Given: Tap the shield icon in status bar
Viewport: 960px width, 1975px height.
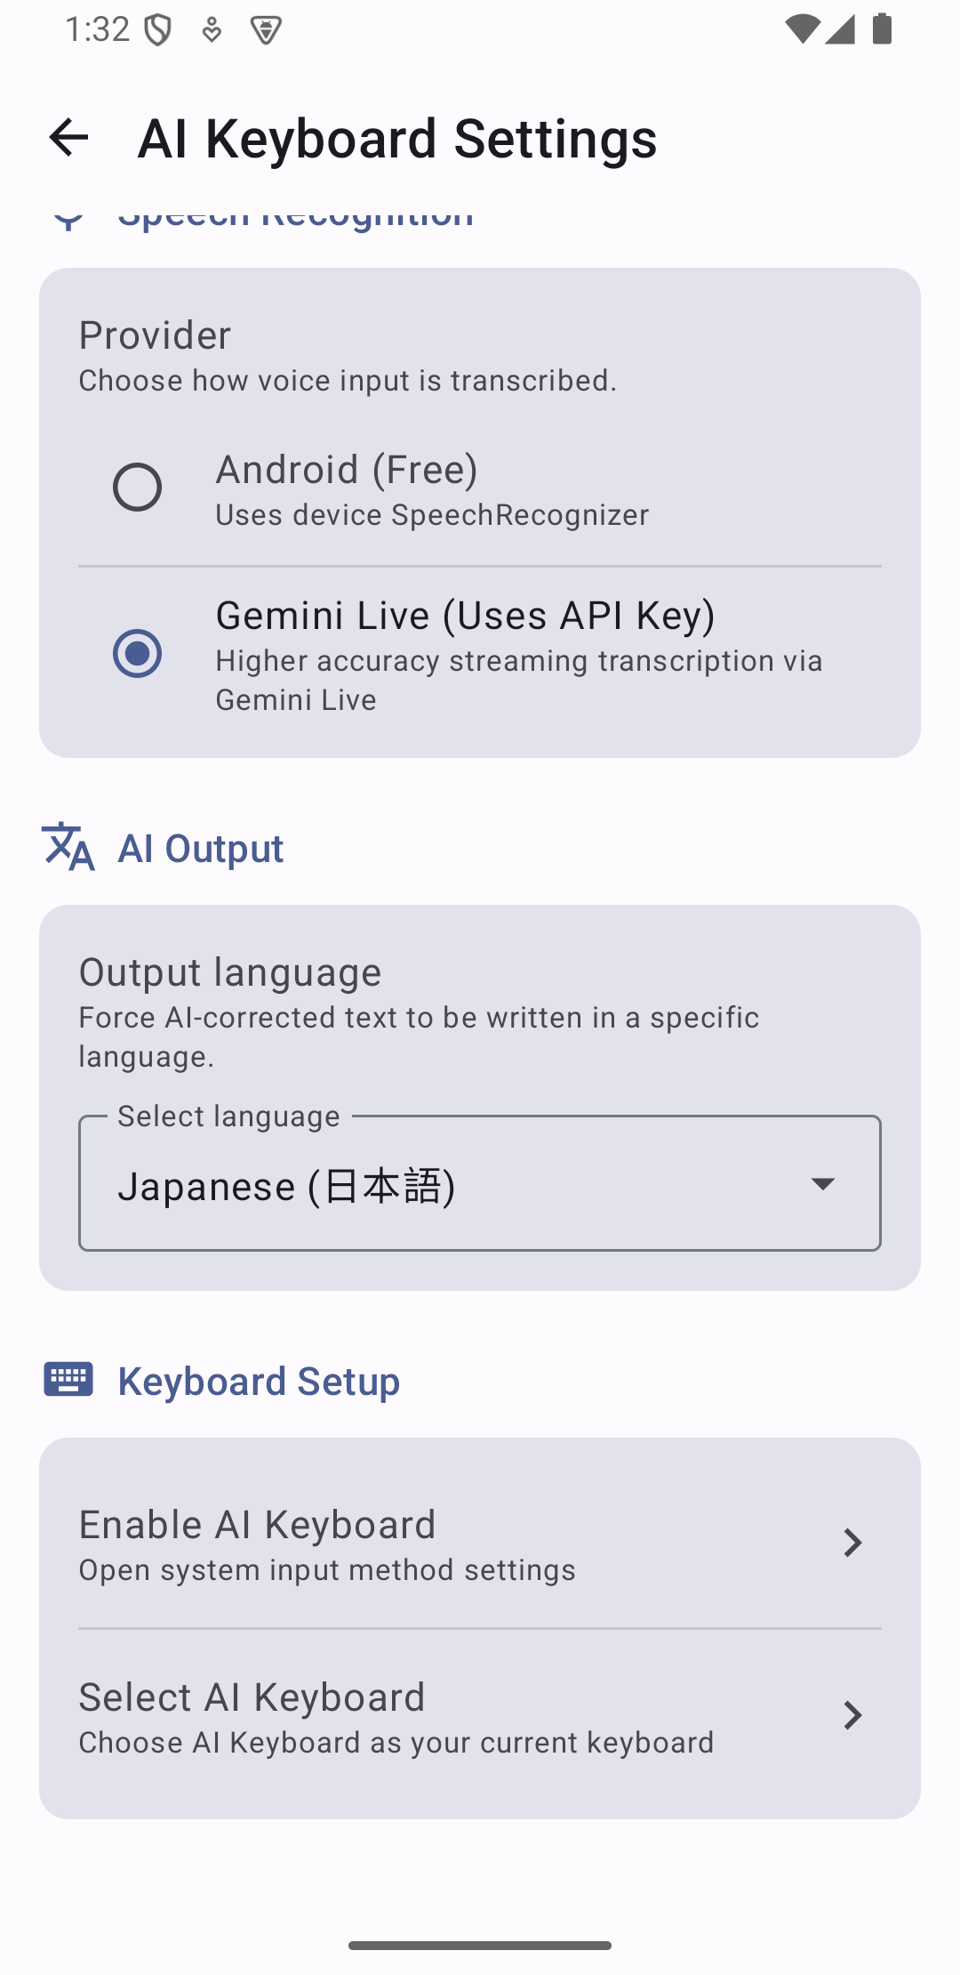Looking at the screenshot, I should (x=158, y=30).
